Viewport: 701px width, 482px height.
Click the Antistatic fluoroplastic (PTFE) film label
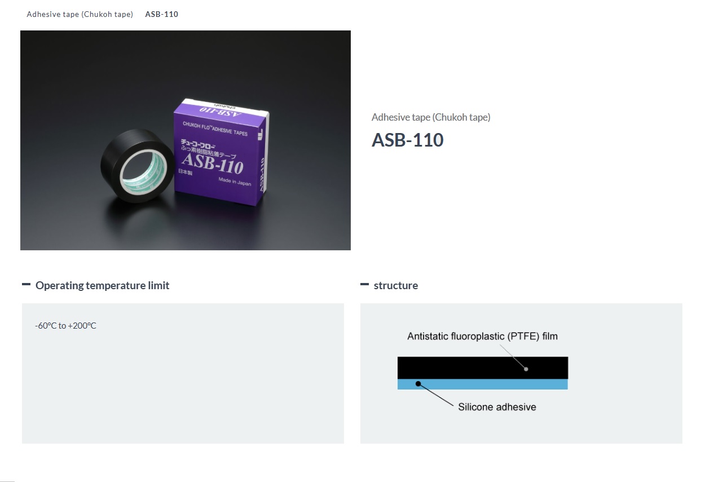pos(482,337)
